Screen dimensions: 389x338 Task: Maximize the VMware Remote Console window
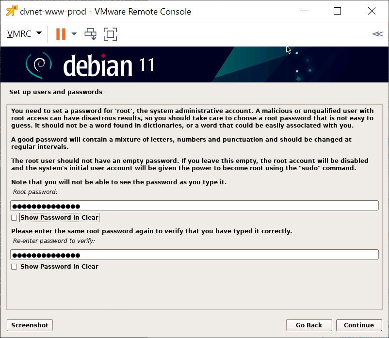pos(337,11)
